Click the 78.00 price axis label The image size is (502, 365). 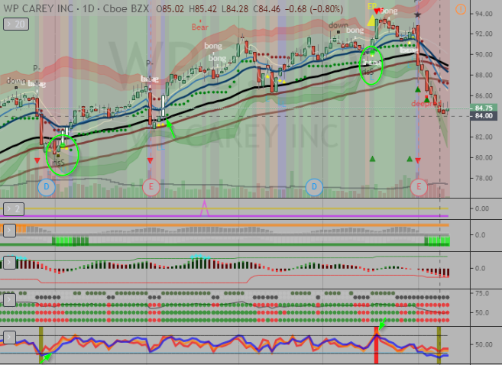click(x=484, y=178)
